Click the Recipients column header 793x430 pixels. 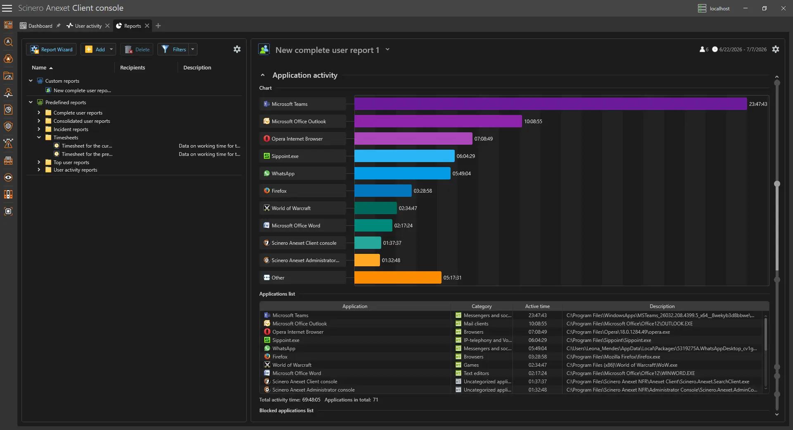coord(132,67)
